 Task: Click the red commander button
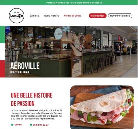[x=98, y=16]
